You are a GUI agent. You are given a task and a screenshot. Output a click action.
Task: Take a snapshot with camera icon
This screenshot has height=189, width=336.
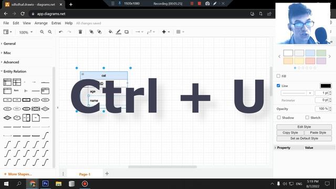(x=207, y=4)
